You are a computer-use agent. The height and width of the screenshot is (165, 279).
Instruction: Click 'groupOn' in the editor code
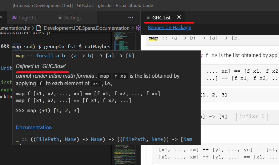pos(54,47)
